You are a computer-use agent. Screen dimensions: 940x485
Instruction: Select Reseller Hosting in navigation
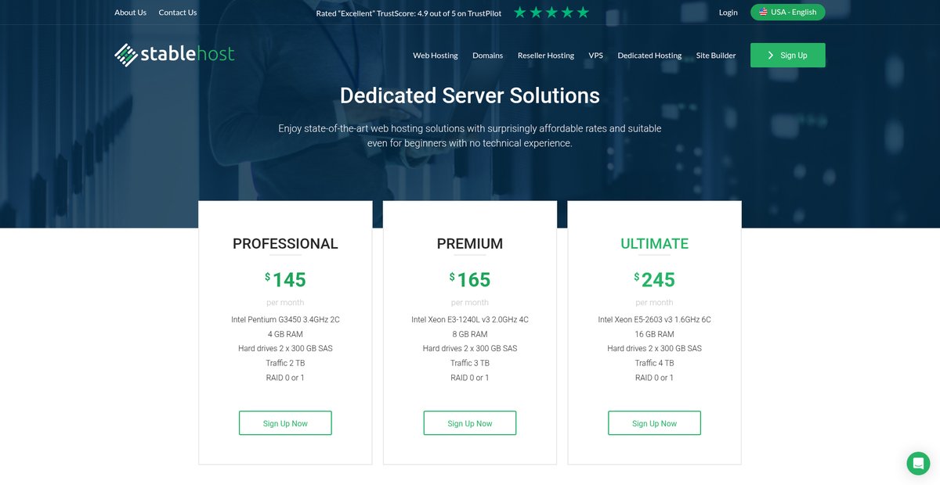(x=546, y=56)
